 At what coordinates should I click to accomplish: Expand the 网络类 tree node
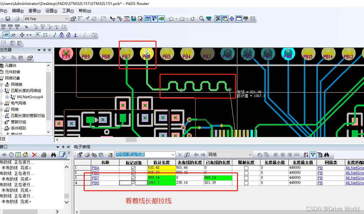point(1,84)
